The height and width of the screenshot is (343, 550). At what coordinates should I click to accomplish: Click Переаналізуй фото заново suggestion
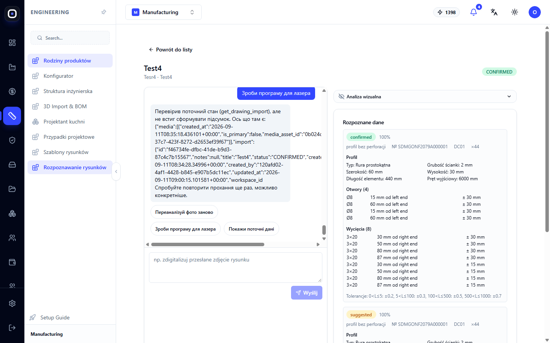[184, 212]
